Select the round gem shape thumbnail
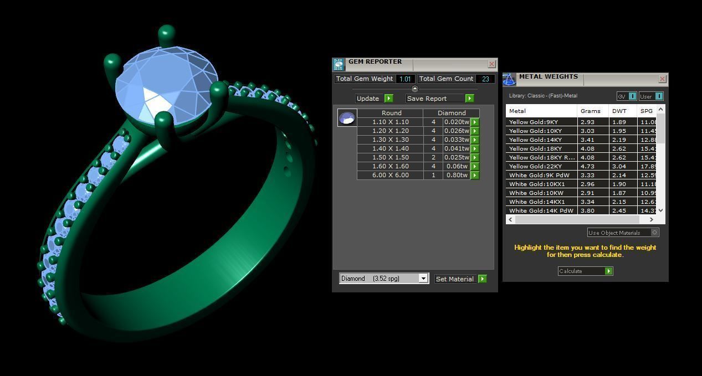This screenshot has height=376, width=702. tap(347, 117)
